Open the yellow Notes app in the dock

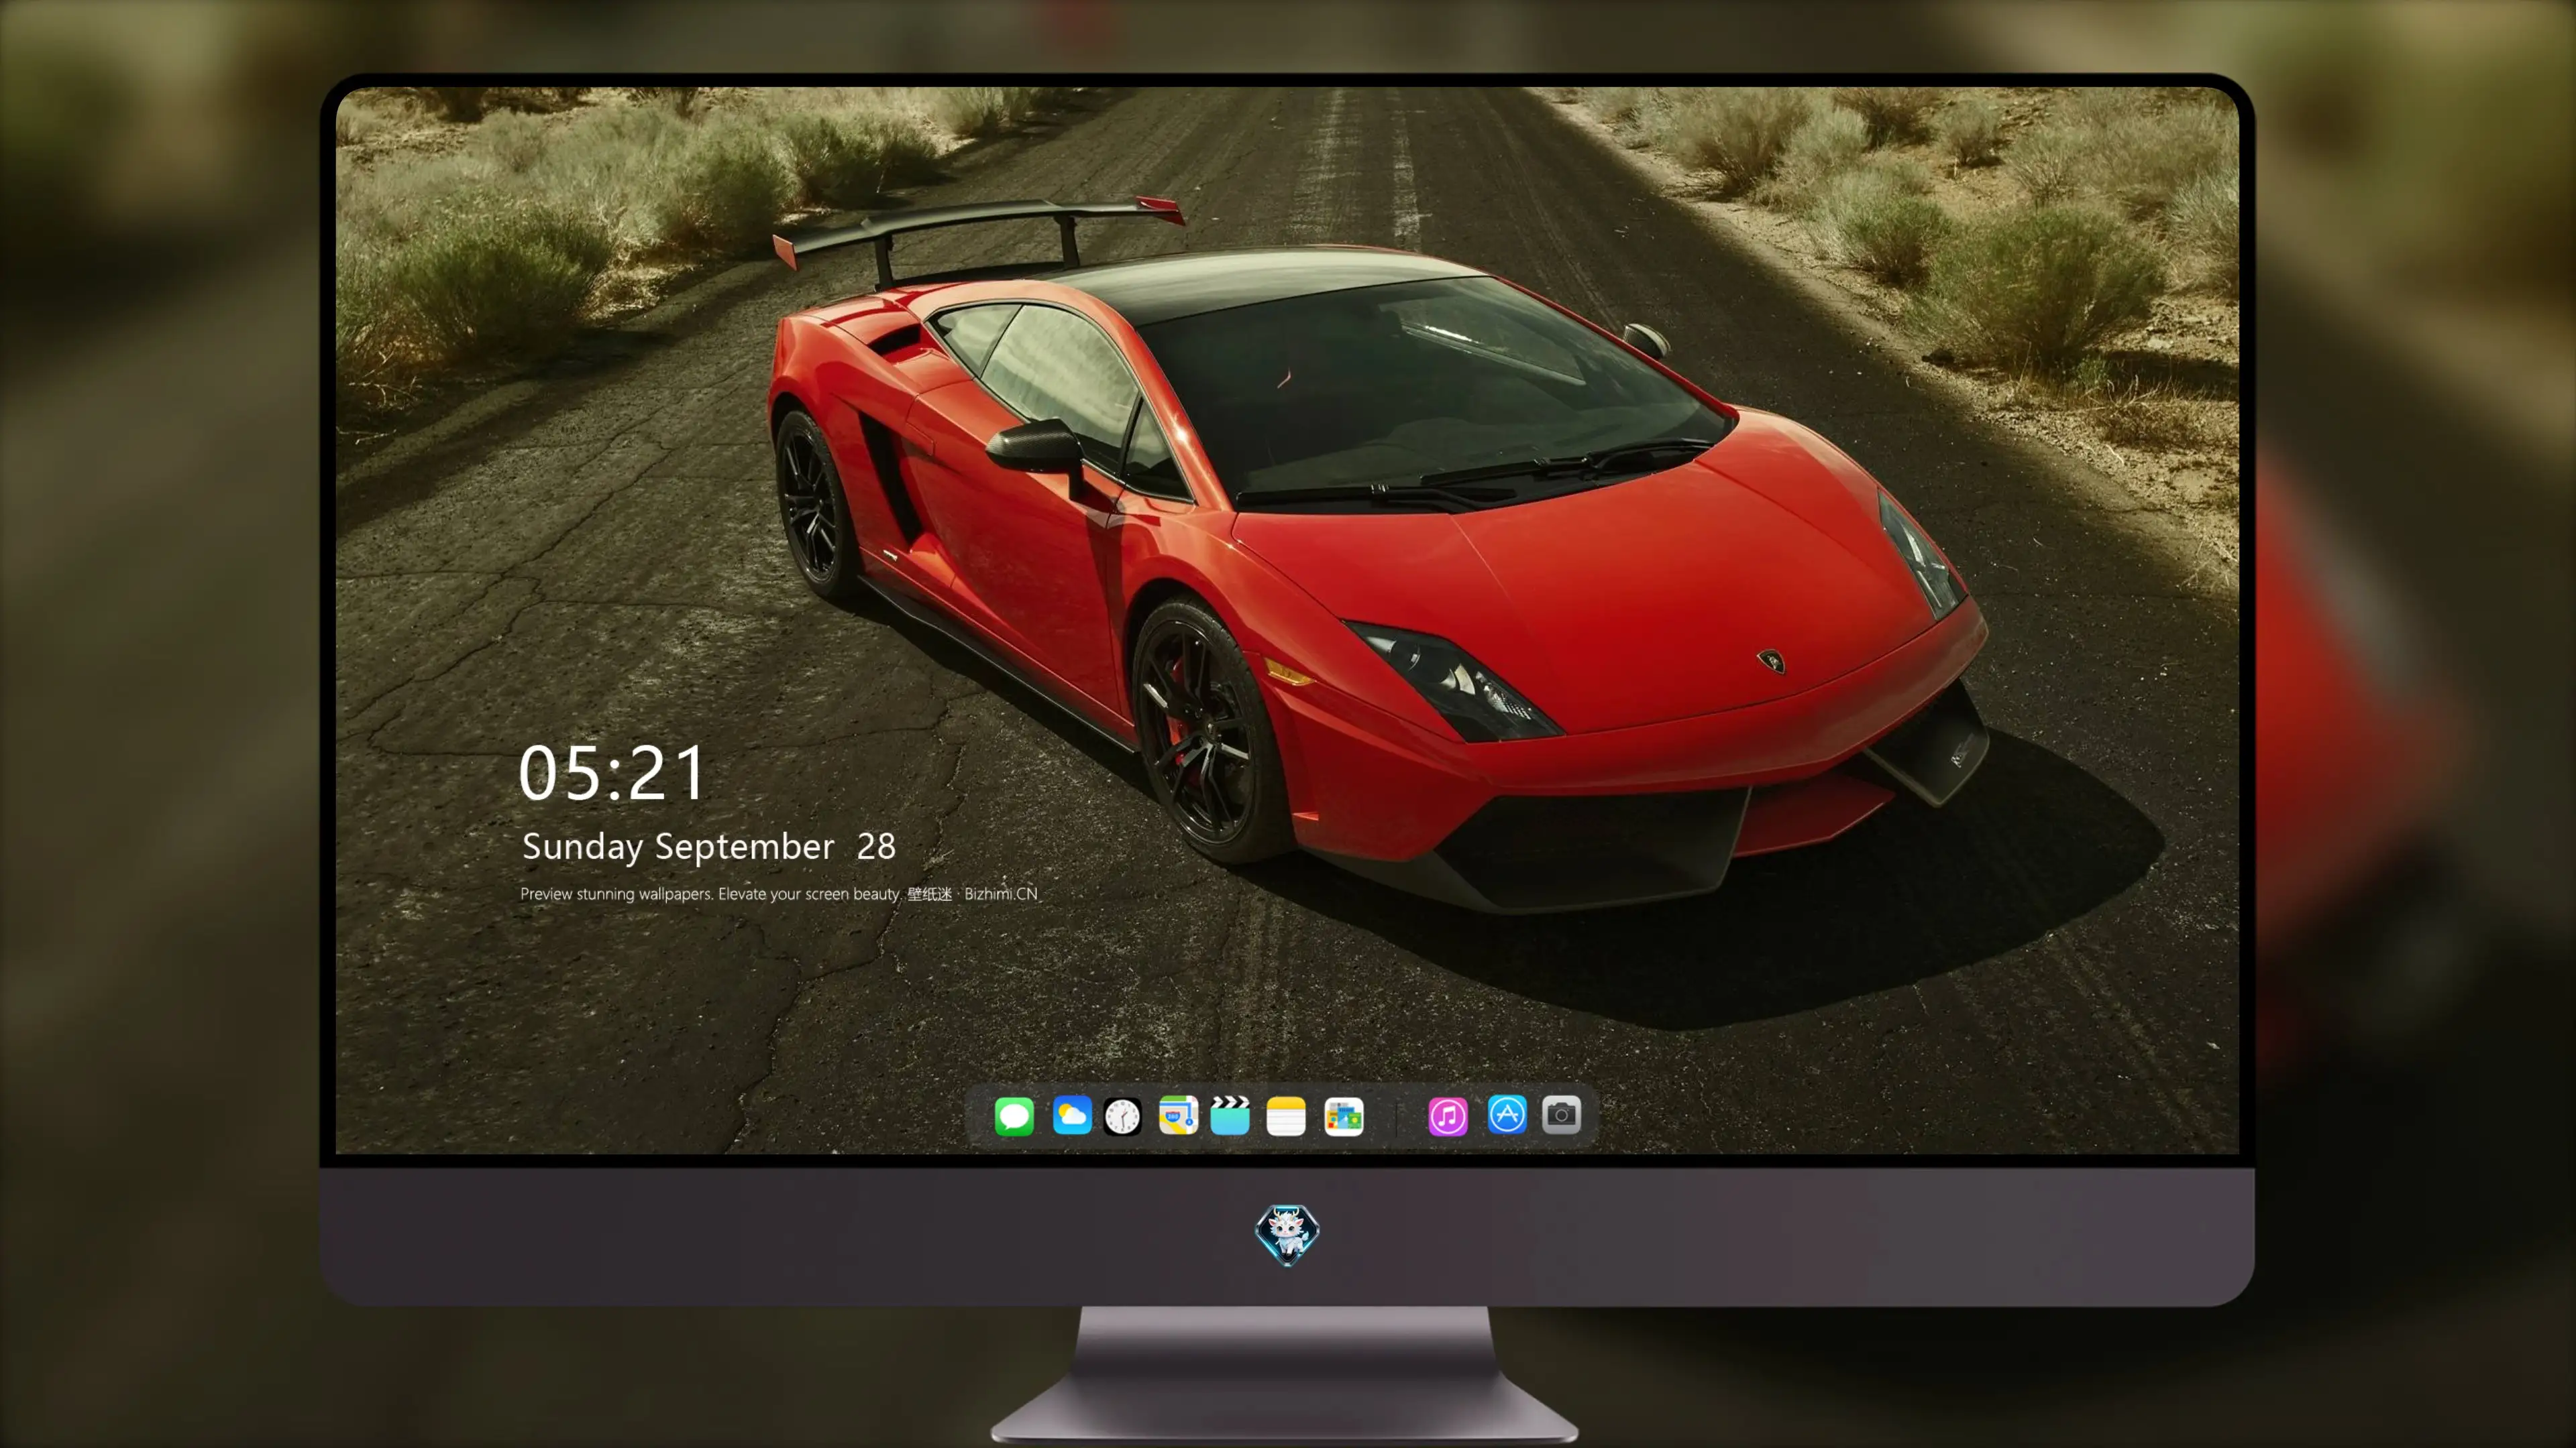tap(1286, 1115)
